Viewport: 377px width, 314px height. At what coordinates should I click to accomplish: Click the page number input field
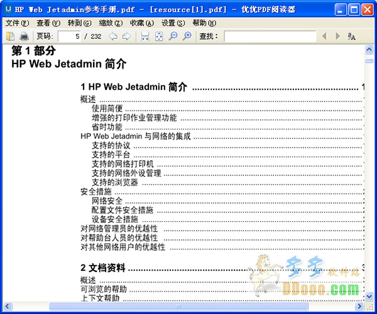coord(69,36)
